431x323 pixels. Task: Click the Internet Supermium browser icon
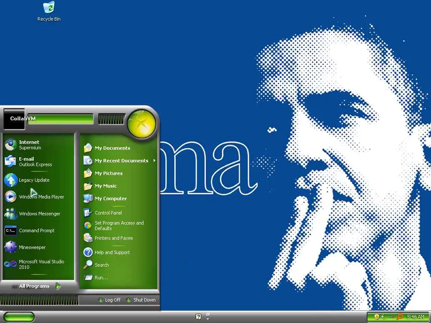tap(11, 145)
